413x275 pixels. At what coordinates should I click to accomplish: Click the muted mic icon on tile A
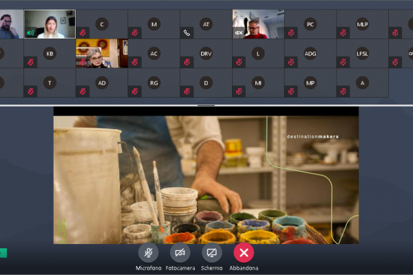click(x=343, y=91)
